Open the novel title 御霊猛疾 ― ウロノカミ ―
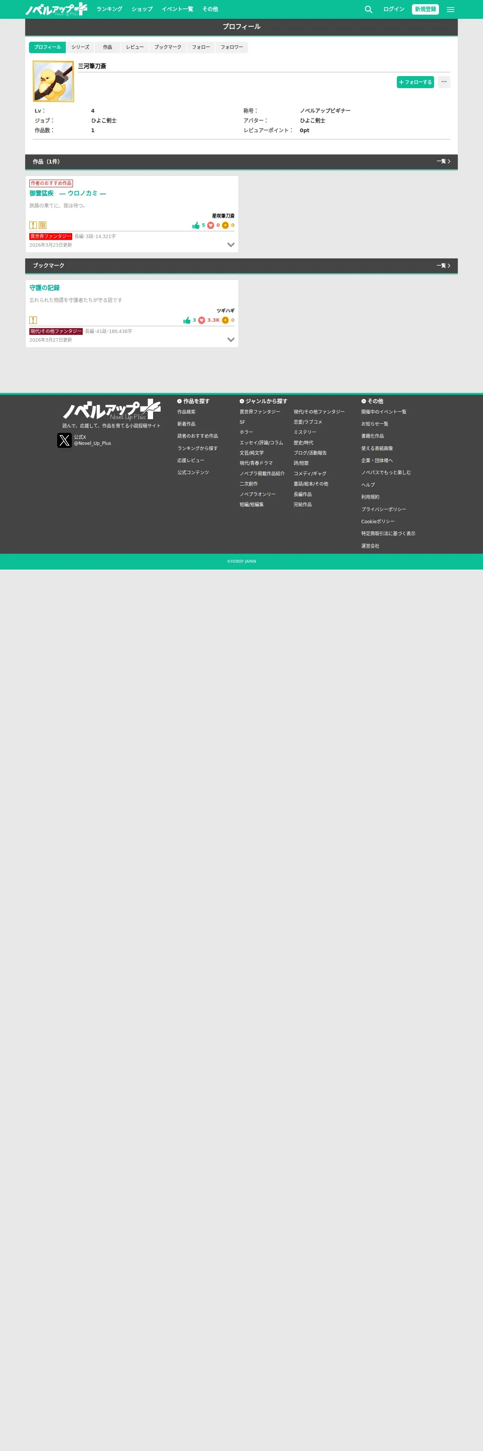483x1451 pixels. click(67, 193)
